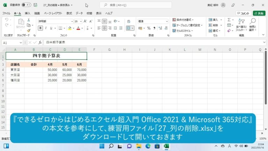Click the Insert cells button

pos(213,20)
